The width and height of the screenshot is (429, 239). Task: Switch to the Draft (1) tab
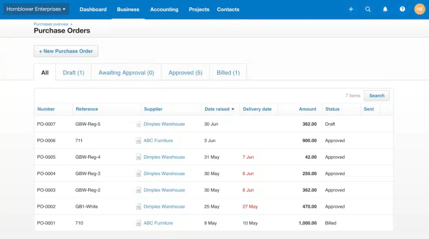coord(74,72)
